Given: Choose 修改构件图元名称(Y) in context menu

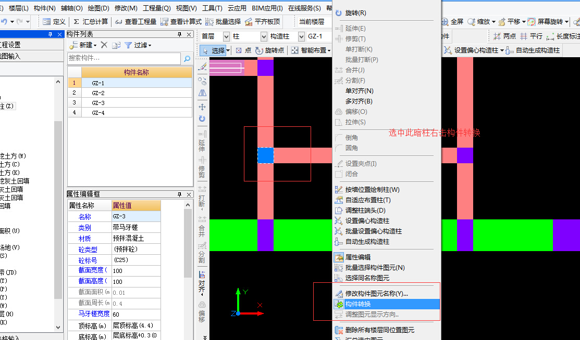Looking at the screenshot, I should [x=377, y=294].
